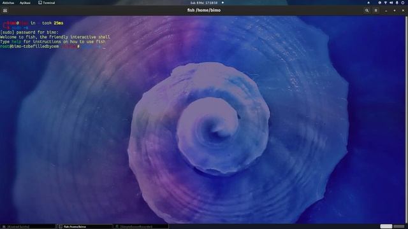This screenshot has width=408, height=229.
Task: Maximize the terminal window
Action: click(x=395, y=11)
